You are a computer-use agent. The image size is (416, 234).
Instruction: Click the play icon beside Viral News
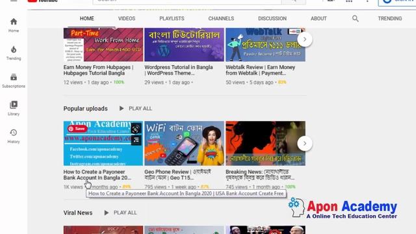click(106, 213)
